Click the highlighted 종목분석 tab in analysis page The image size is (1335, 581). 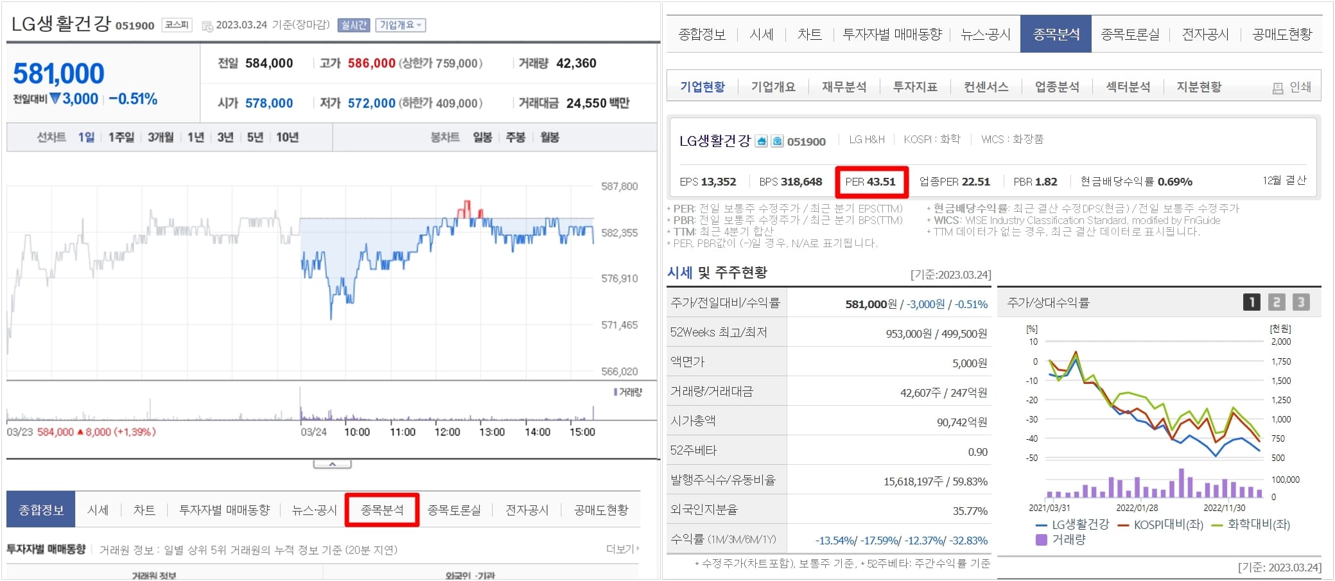[x=1056, y=34]
